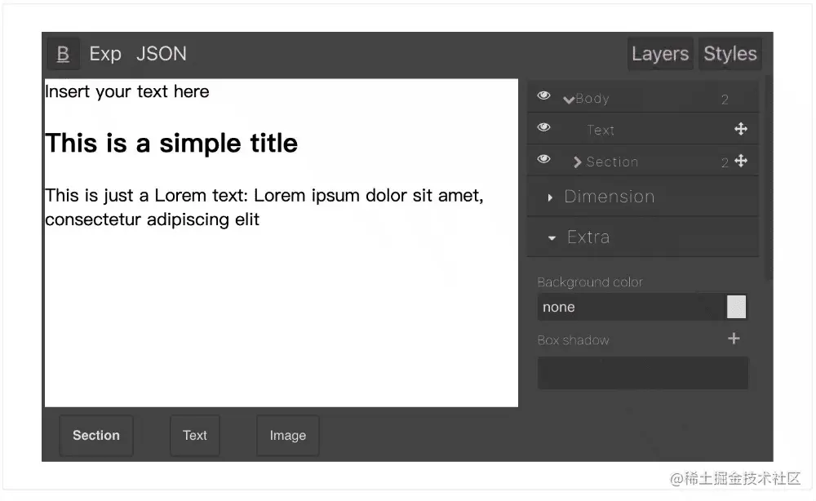Image resolution: width=816 pixels, height=501 pixels.
Task: Add a Section element to the page
Action: (95, 436)
